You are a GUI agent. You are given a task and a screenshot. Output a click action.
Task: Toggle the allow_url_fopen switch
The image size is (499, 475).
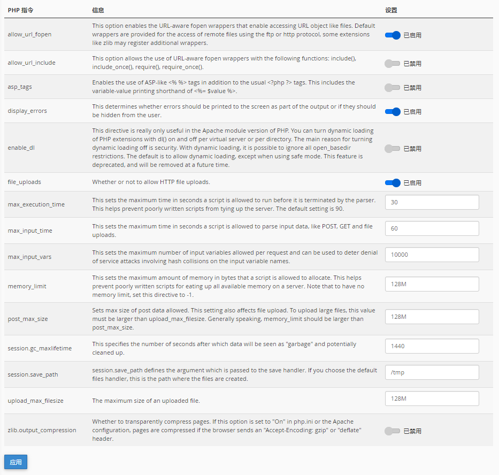pyautogui.click(x=393, y=35)
